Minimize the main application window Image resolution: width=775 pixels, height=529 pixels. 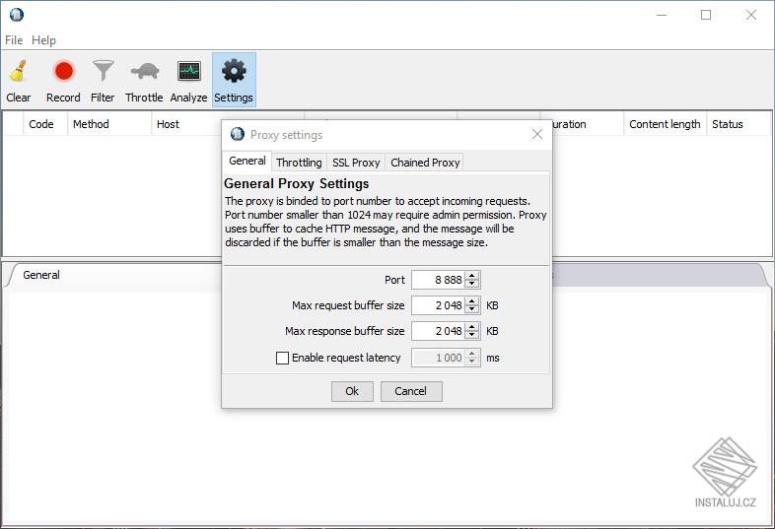(x=662, y=15)
